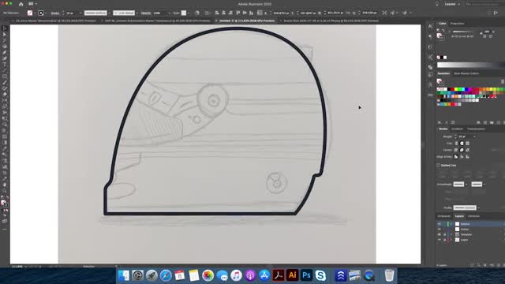Align stroke to outside icon
The width and height of the screenshot is (505, 284).
pyautogui.click(x=468, y=157)
